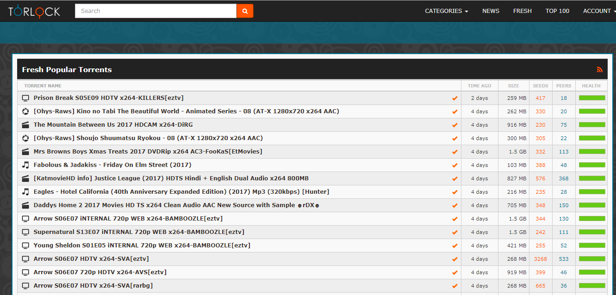616x295 pixels.
Task: Expand the Account dropdown menu
Action: (x=599, y=11)
